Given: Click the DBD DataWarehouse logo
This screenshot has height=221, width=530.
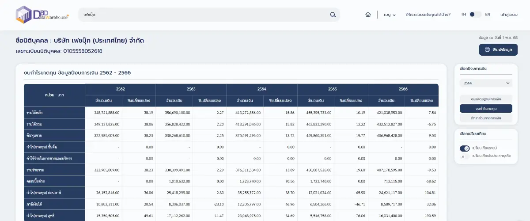Looking at the screenshot, I should [42, 15].
